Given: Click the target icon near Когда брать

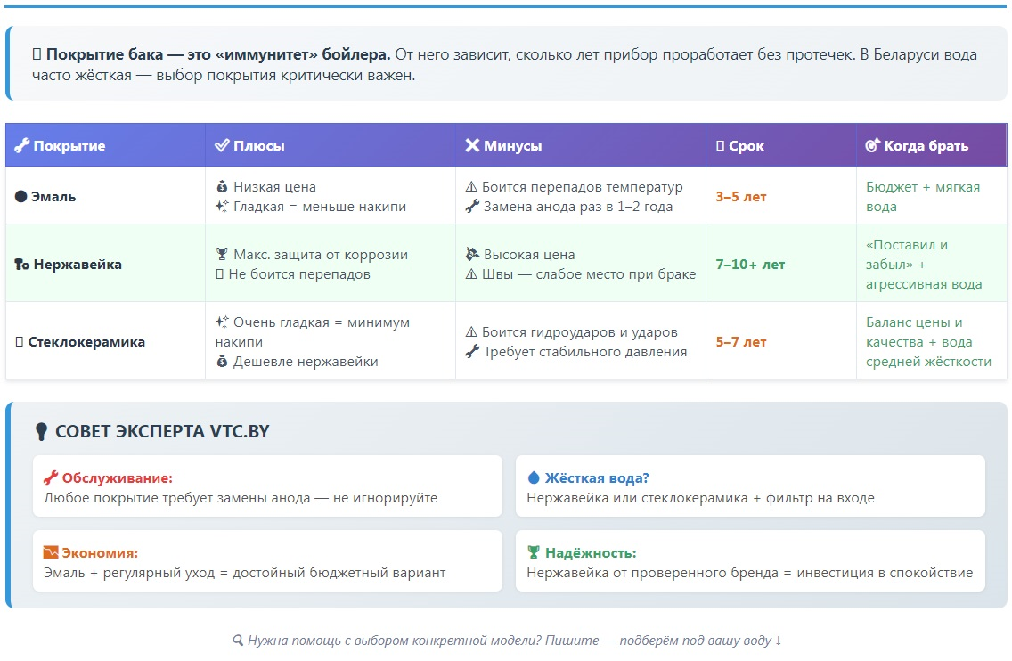Looking at the screenshot, I should (873, 146).
